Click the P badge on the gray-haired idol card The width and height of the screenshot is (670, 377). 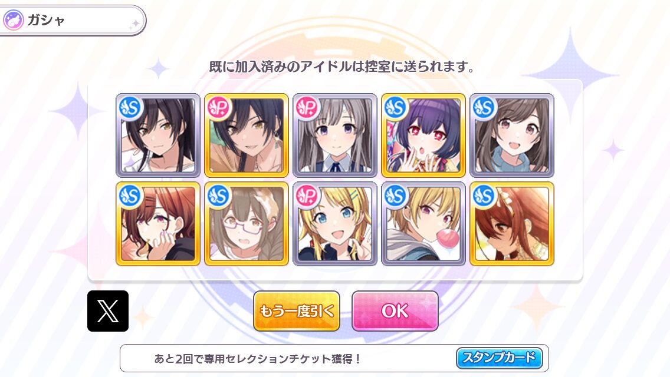coord(307,108)
